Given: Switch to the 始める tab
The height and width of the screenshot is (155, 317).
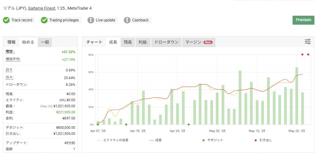Looking at the screenshot, I should pos(28,42).
